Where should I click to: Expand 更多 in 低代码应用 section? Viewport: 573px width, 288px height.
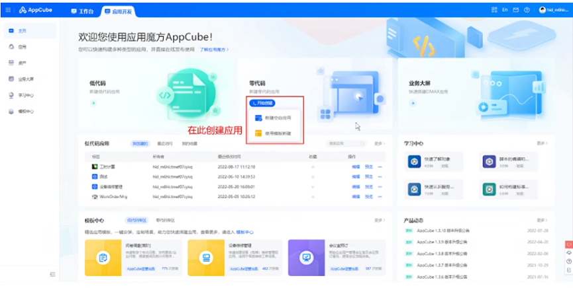[380, 143]
